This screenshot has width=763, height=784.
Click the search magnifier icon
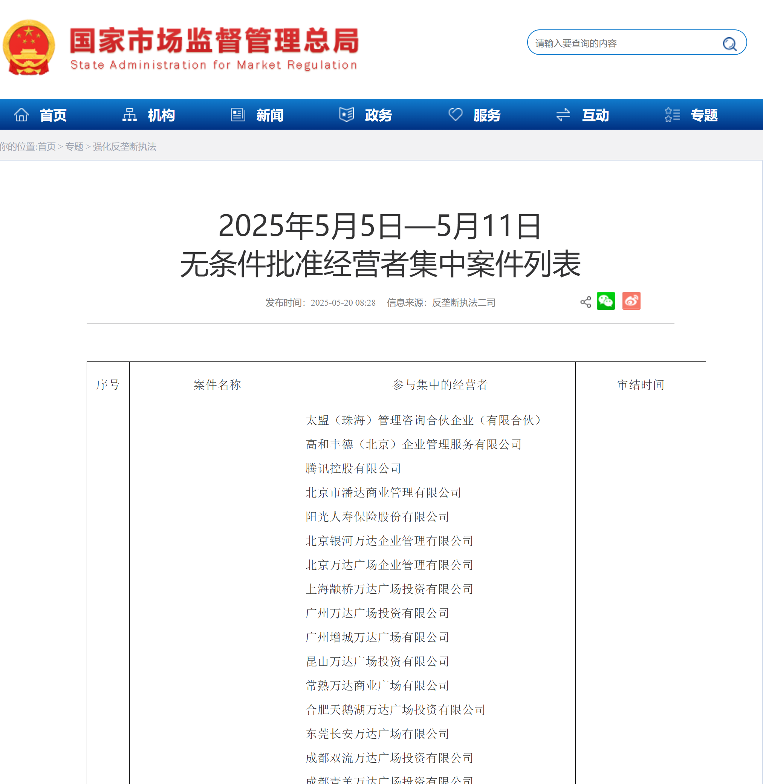tap(729, 43)
